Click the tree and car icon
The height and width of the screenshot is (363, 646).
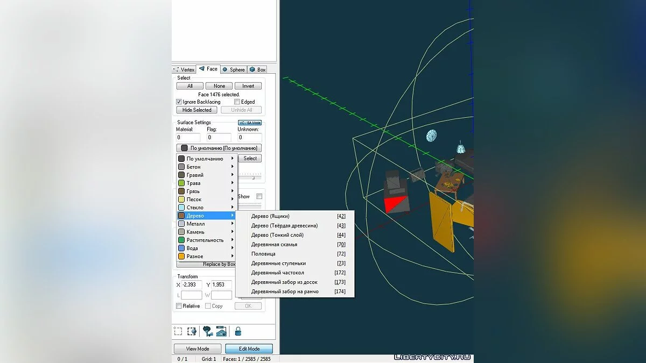click(207, 331)
